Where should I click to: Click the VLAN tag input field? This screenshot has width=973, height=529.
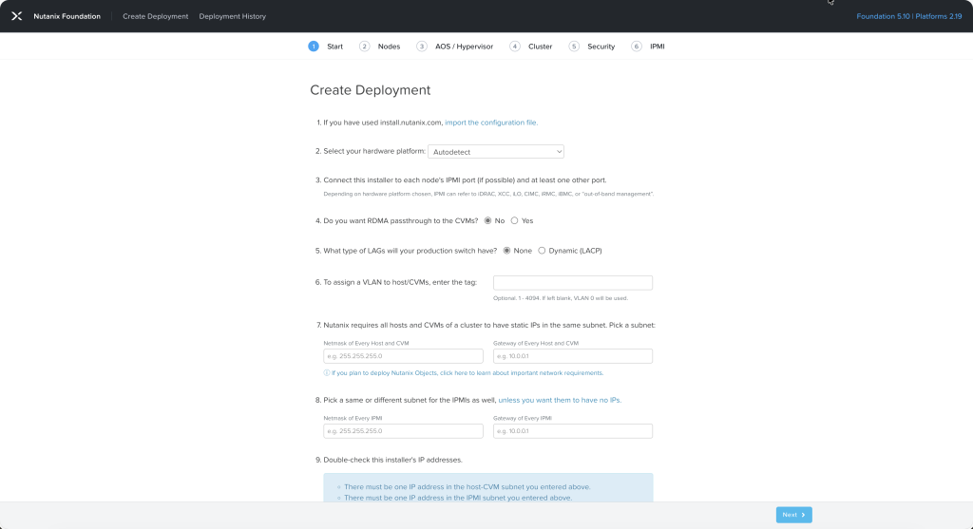pyautogui.click(x=572, y=283)
